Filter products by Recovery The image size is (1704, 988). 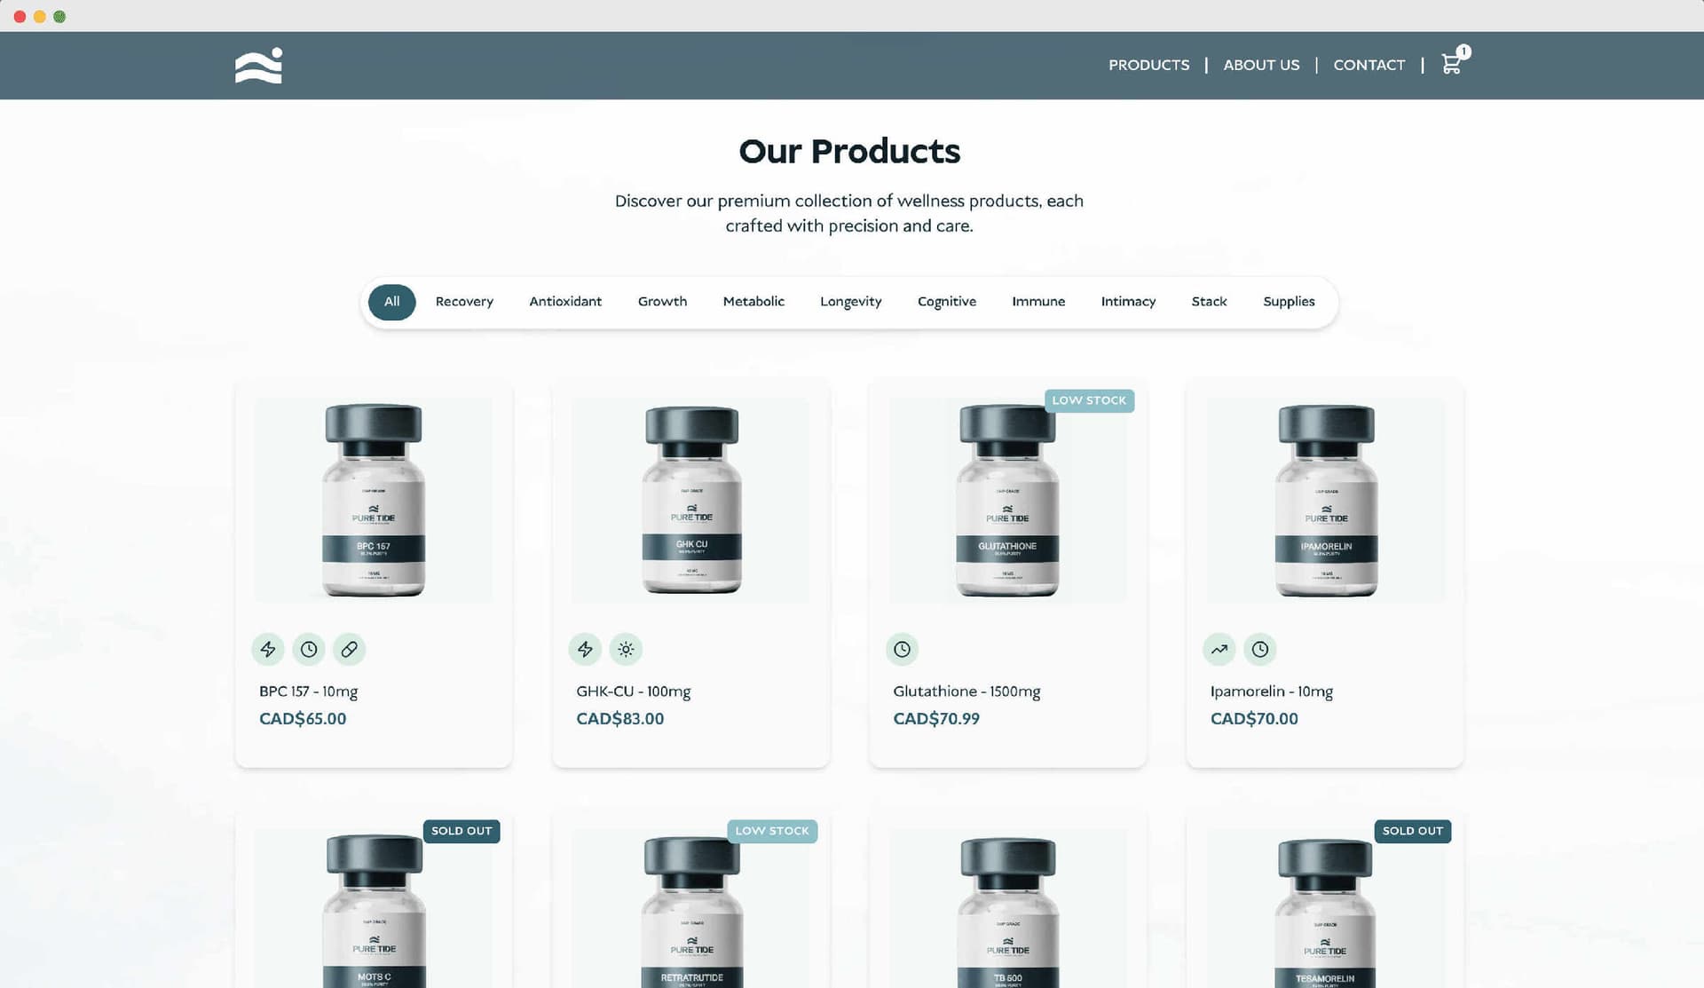(x=464, y=302)
